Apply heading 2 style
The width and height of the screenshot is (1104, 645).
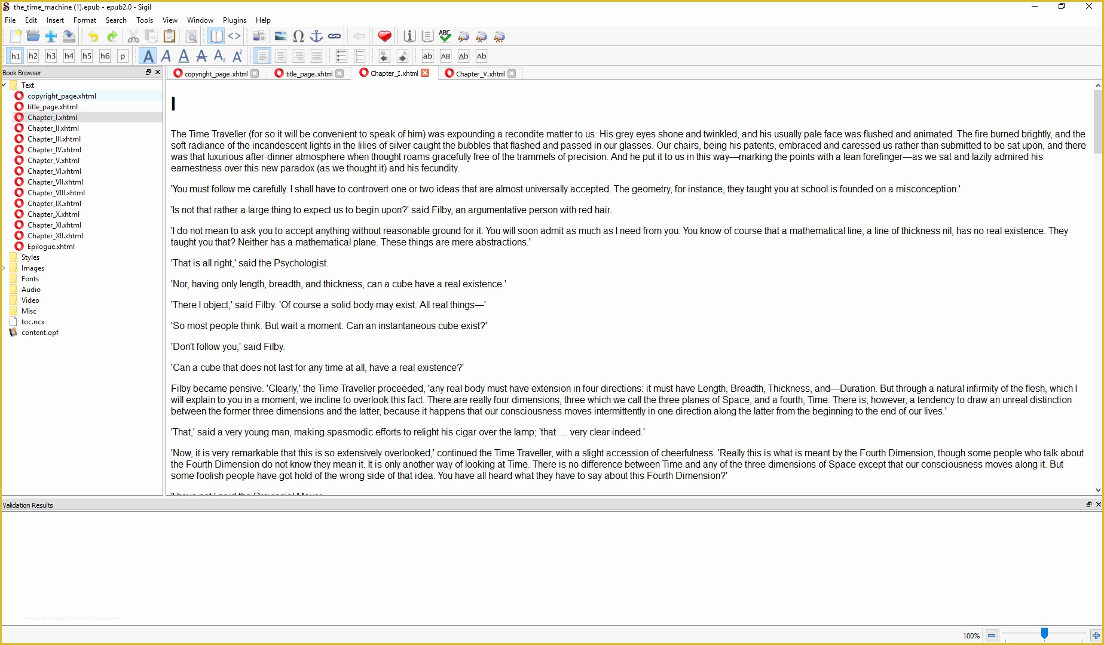click(x=33, y=56)
